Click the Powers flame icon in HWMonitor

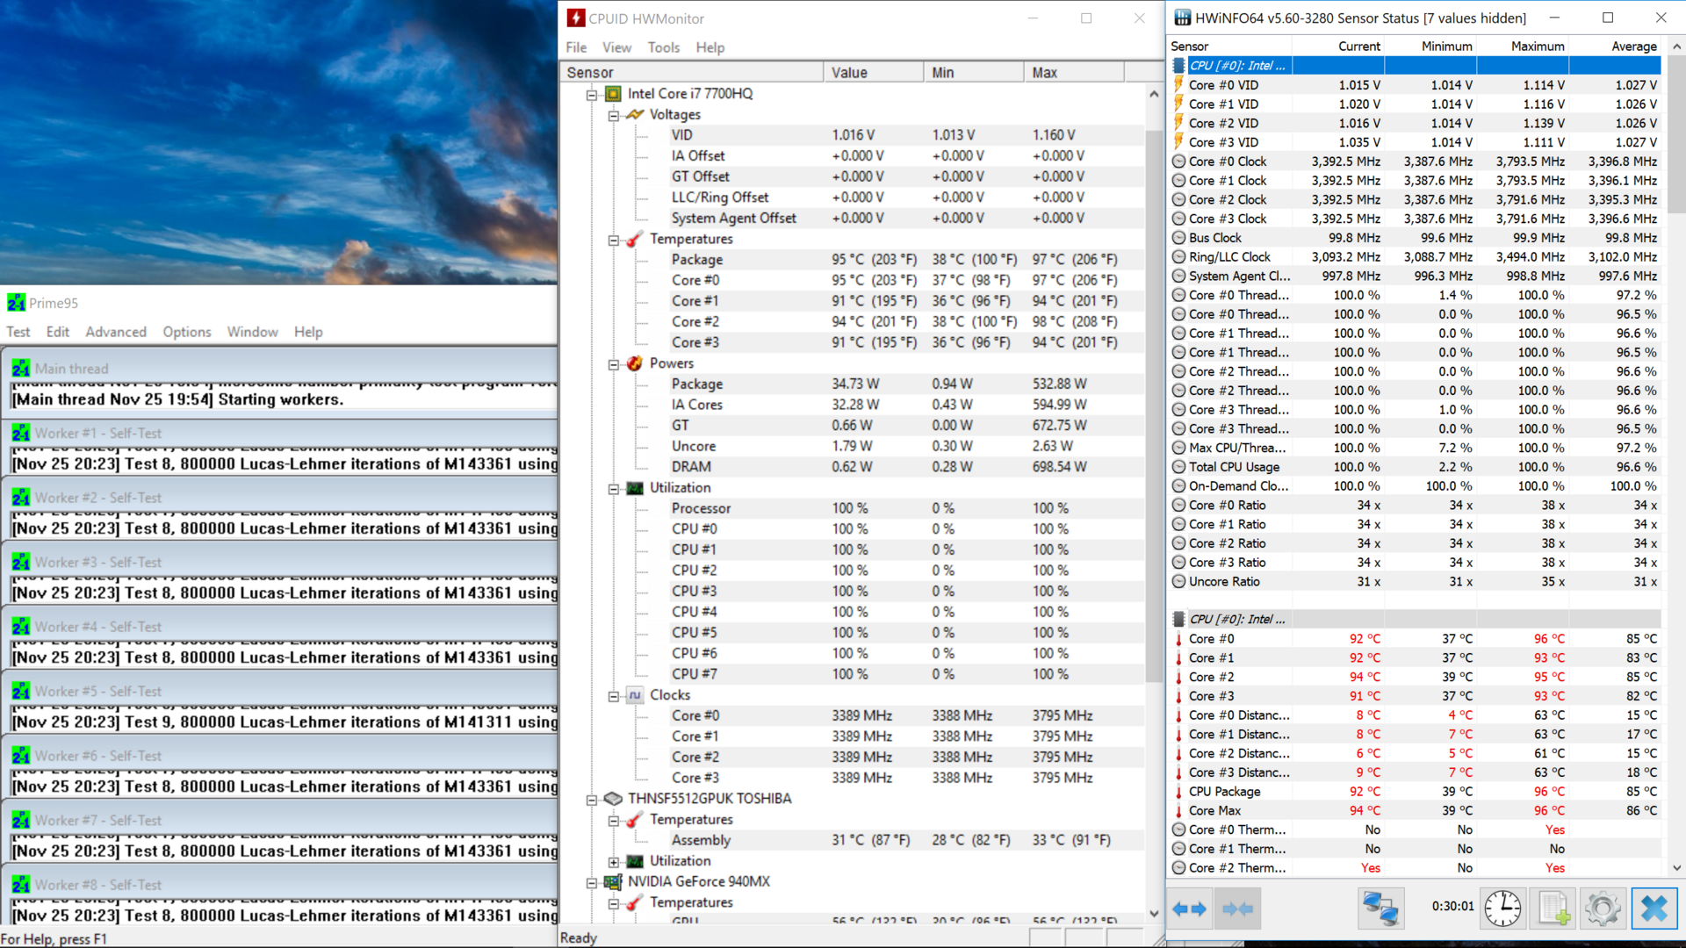pyautogui.click(x=635, y=363)
